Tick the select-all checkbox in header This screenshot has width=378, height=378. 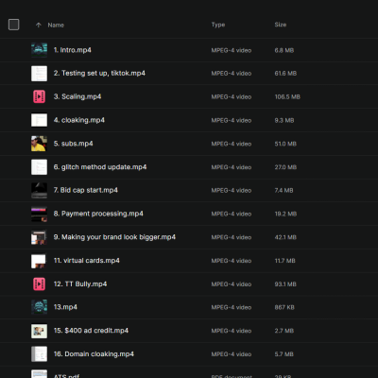13,25
